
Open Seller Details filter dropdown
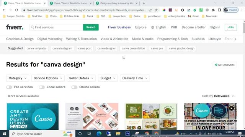pos(81,78)
